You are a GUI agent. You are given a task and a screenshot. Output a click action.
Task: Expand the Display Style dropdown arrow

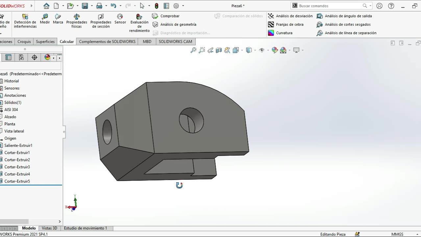[x=255, y=50]
